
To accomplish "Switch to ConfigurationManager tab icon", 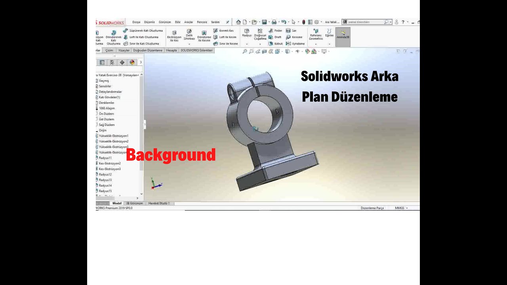I will (112, 63).
